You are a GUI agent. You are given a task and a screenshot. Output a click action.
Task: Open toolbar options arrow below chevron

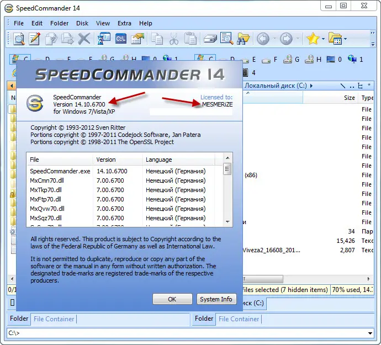click(x=373, y=44)
